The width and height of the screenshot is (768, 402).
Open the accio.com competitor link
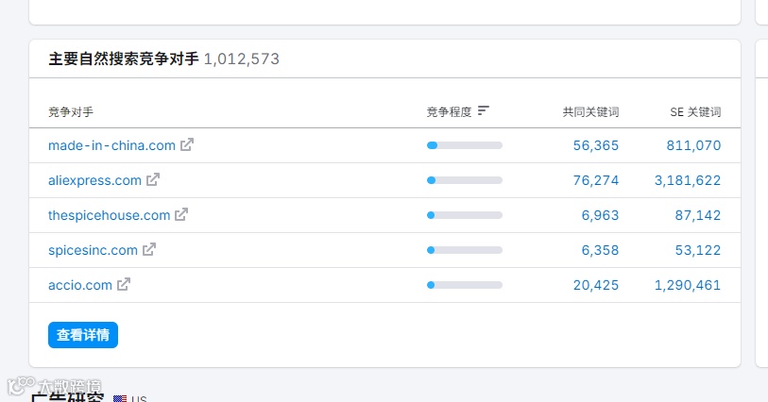[80, 285]
